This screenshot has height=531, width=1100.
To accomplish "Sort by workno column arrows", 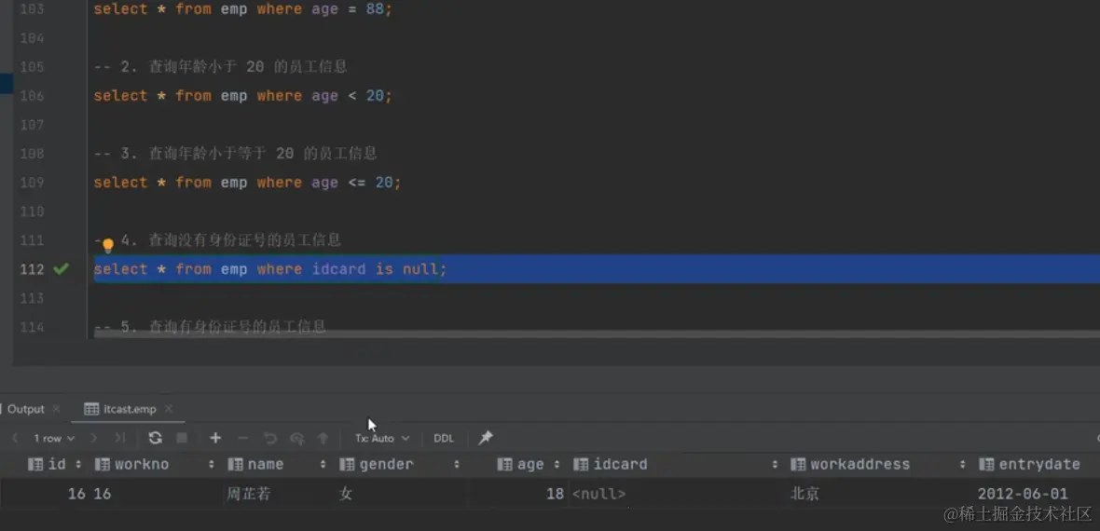I will pos(212,464).
